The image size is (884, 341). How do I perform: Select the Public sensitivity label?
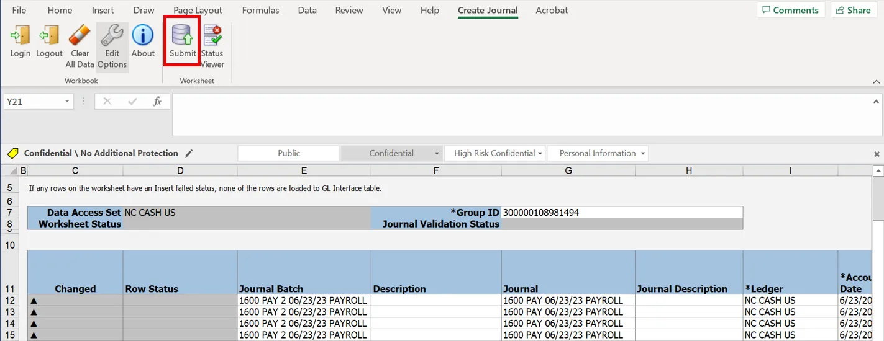[x=289, y=153]
